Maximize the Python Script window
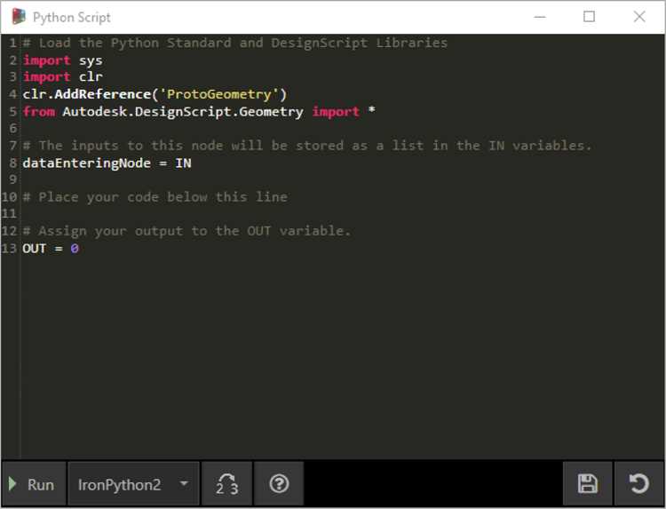This screenshot has height=509, width=666. 589,17
